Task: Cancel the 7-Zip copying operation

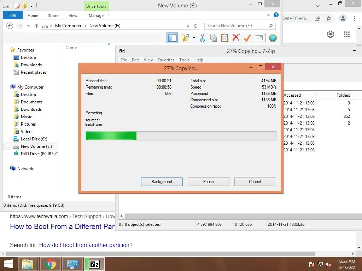Action: tap(255, 182)
